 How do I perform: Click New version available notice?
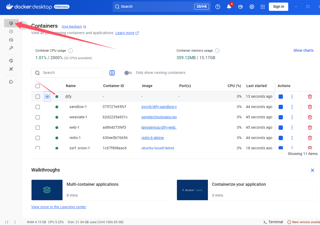(x=303, y=222)
